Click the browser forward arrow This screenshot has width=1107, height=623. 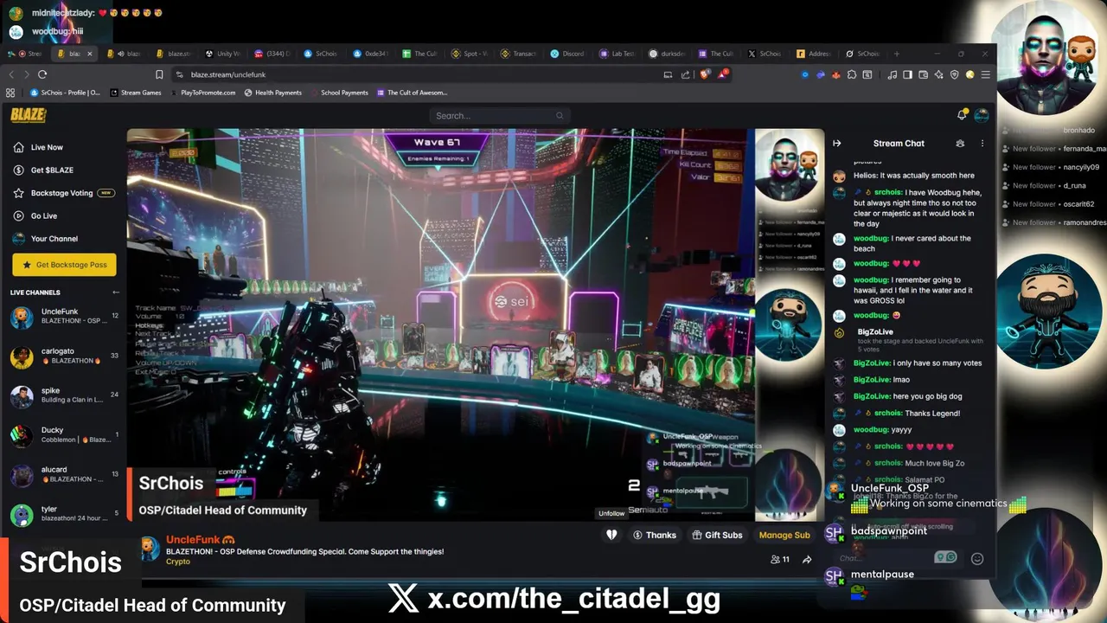26,74
